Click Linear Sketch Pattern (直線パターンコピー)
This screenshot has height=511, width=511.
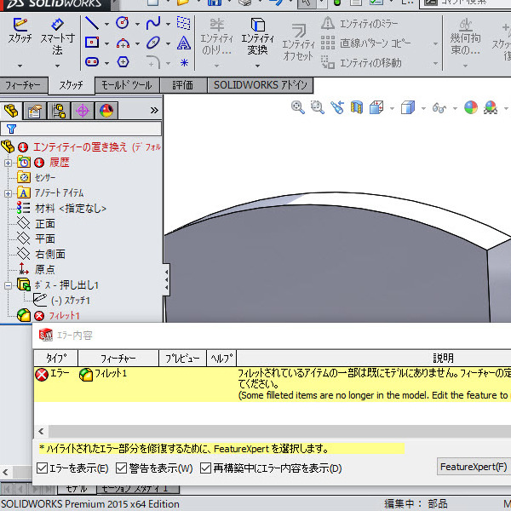(365, 43)
